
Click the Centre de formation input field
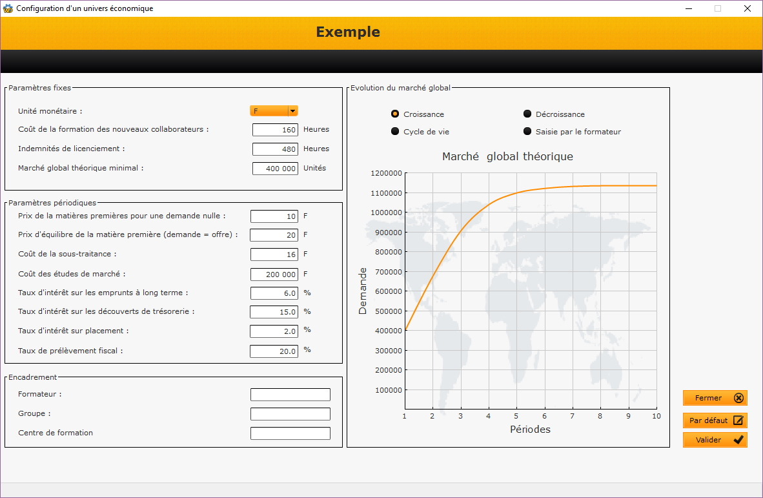coord(290,433)
